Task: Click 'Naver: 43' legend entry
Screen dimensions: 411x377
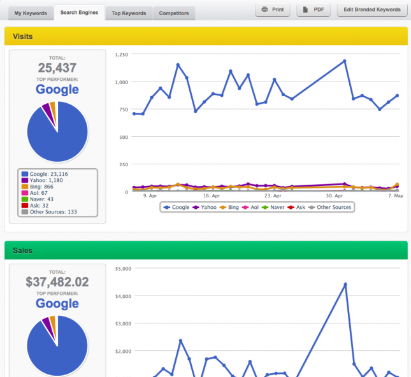Action: pos(41,199)
